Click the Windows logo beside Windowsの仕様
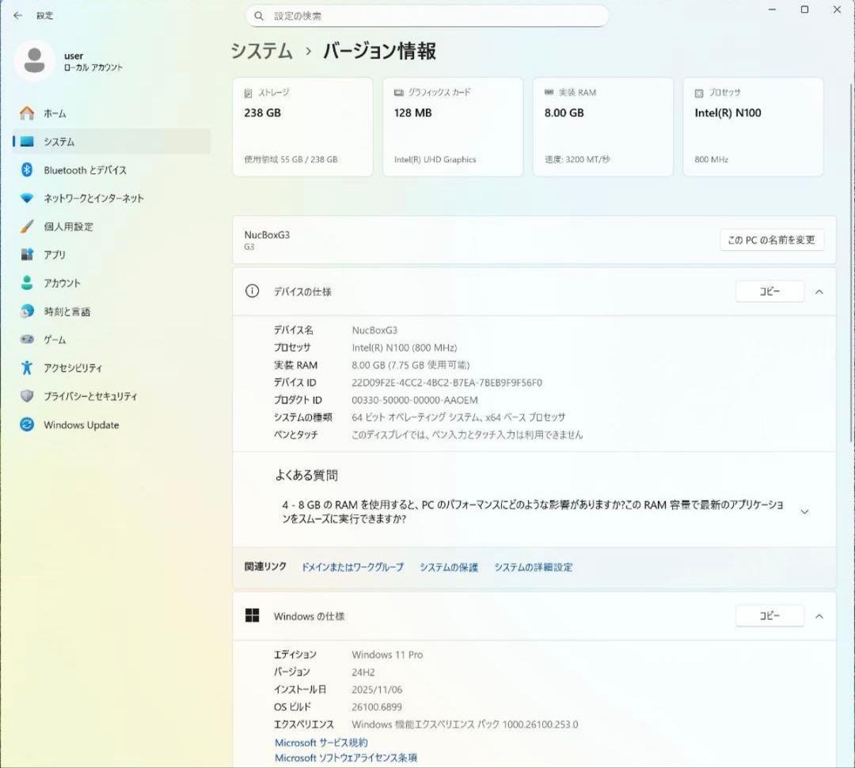855x768 pixels. [252, 615]
